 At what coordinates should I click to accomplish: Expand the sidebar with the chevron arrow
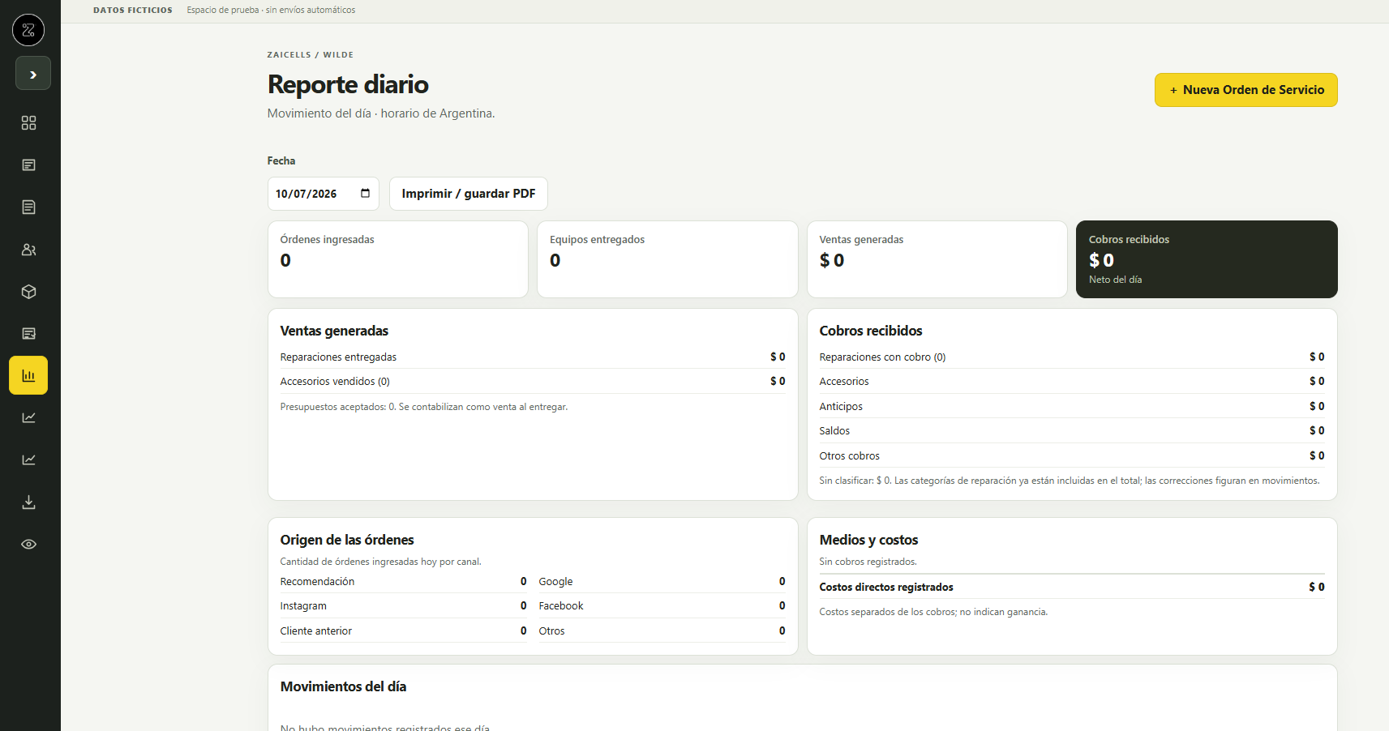point(33,74)
